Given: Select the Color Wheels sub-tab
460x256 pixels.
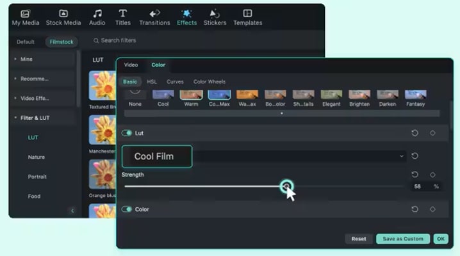Looking at the screenshot, I should [209, 82].
